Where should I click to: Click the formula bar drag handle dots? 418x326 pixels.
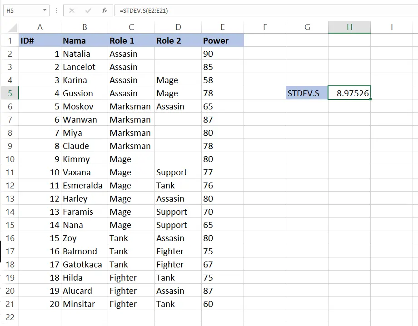point(56,10)
